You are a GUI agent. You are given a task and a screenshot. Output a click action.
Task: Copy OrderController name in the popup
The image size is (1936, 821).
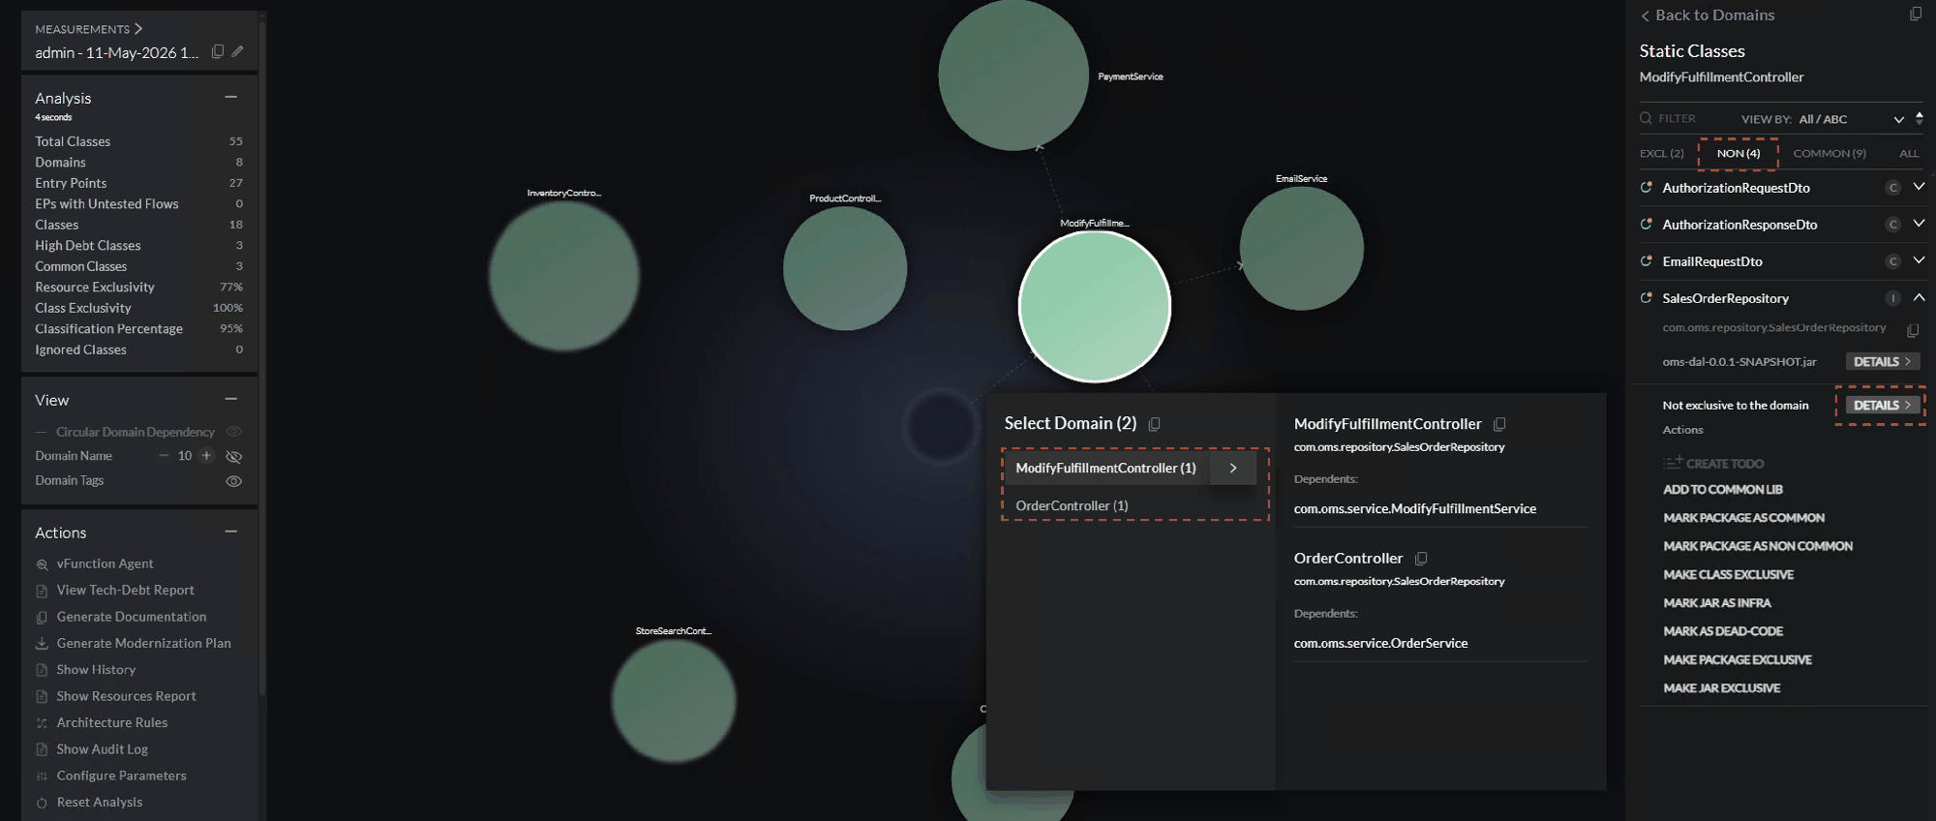coord(1421,559)
